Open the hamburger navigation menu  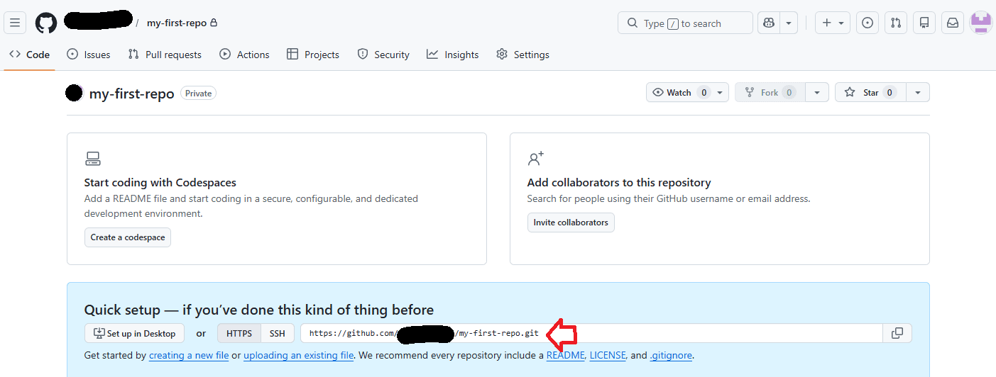(15, 23)
